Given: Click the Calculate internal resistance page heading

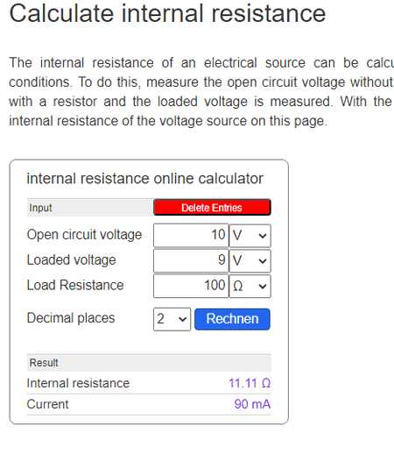Looking at the screenshot, I should 167,13.
